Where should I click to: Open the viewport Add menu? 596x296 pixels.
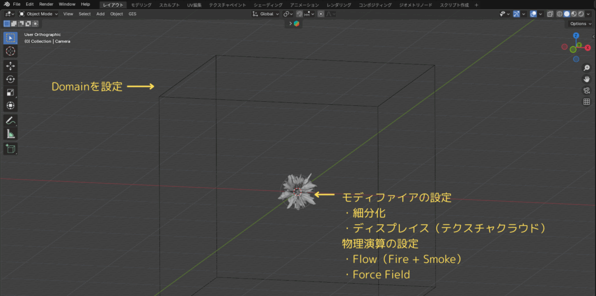coord(100,14)
